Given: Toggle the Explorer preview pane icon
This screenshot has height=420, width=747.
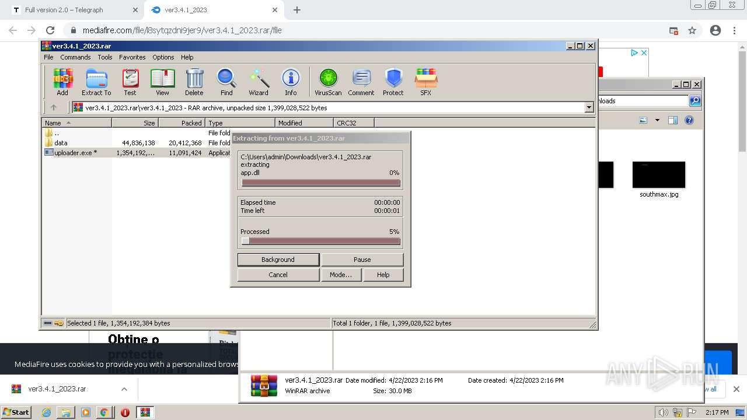Looking at the screenshot, I should pyautogui.click(x=673, y=120).
